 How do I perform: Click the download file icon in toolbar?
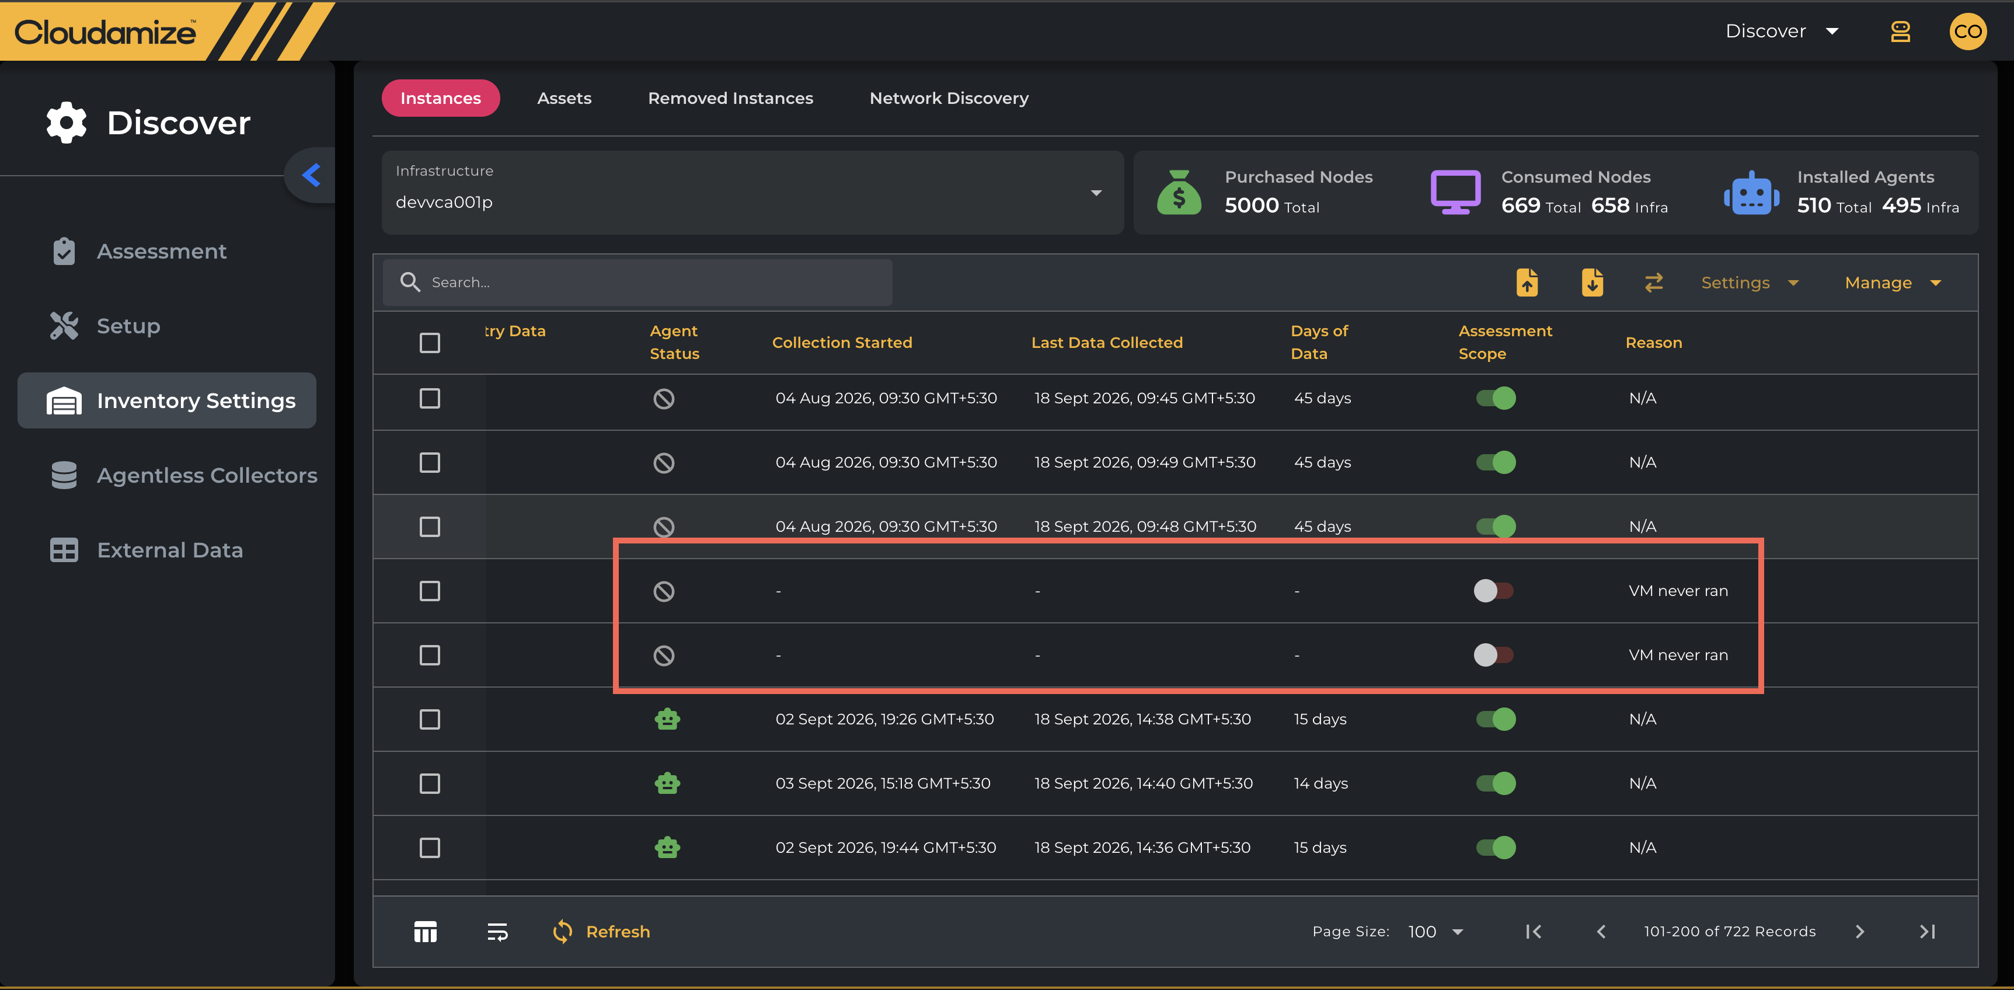point(1592,283)
